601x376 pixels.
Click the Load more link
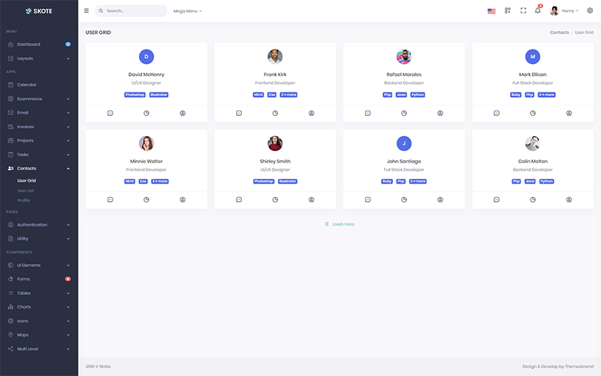pyautogui.click(x=340, y=224)
